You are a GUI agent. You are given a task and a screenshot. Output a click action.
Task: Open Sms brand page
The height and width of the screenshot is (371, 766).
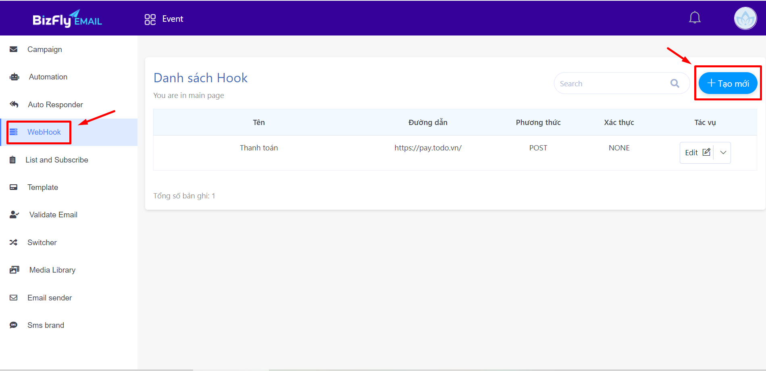point(46,325)
